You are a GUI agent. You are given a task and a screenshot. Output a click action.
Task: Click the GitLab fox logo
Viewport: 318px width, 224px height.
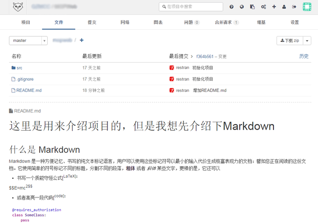click(x=18, y=7)
